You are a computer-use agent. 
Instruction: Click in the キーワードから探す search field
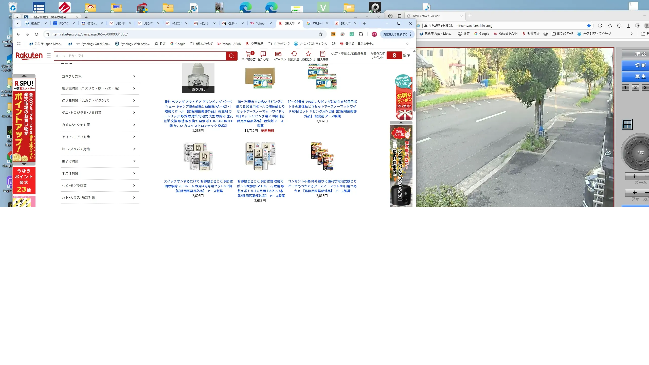coord(139,56)
